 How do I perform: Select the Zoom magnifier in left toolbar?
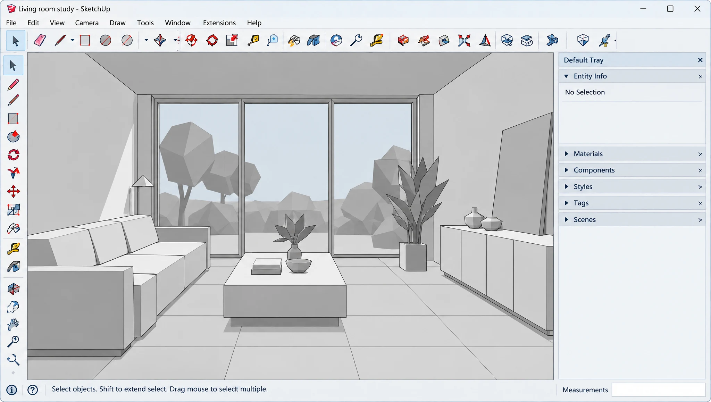point(13,342)
